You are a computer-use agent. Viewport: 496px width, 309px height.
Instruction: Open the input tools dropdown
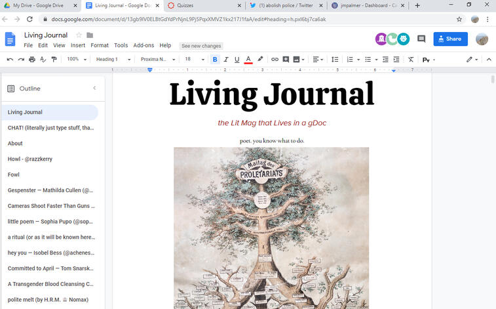429,60
